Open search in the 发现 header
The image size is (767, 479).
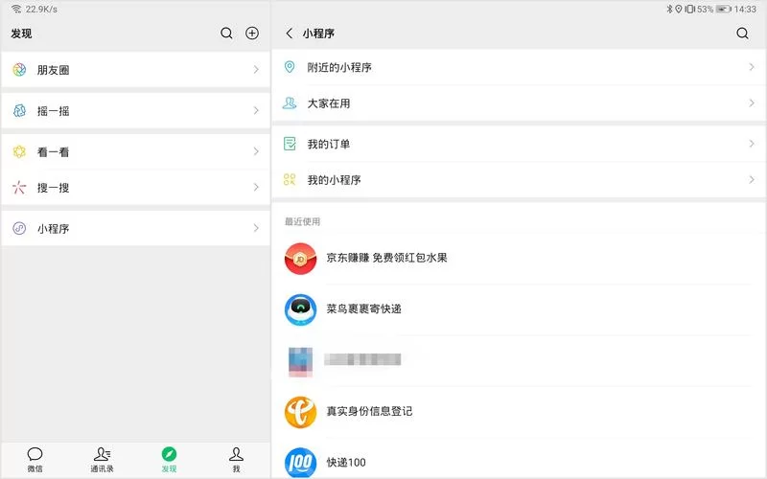226,34
